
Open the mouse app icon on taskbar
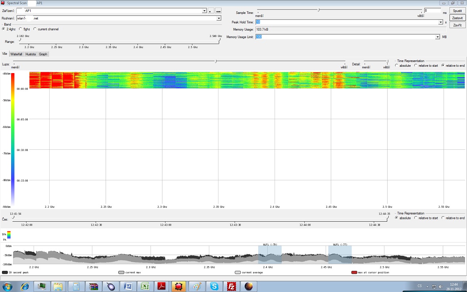pos(110,287)
